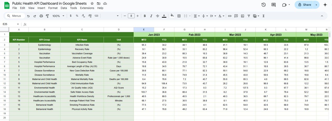Select the row 3 header

pos(4,45)
